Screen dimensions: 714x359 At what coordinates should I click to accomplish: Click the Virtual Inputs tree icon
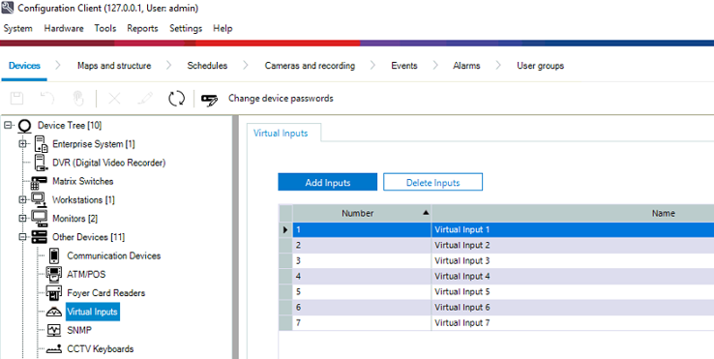click(x=54, y=313)
